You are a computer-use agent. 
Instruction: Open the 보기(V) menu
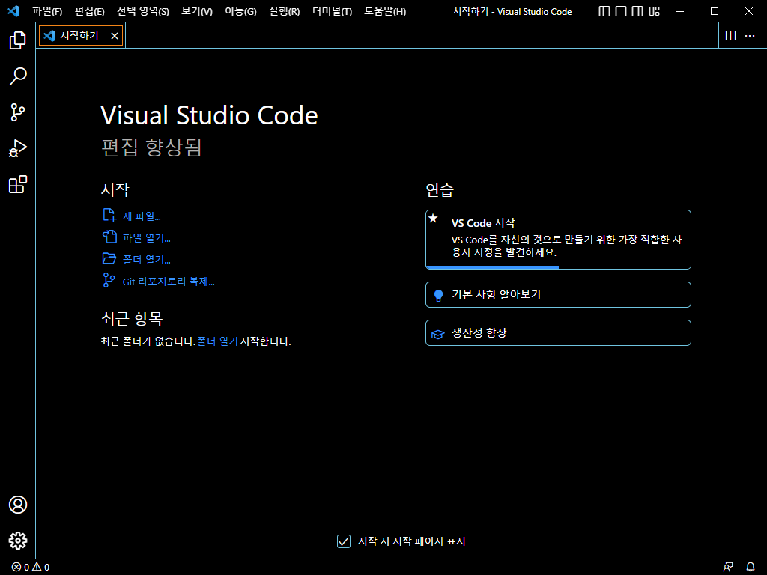(x=197, y=11)
